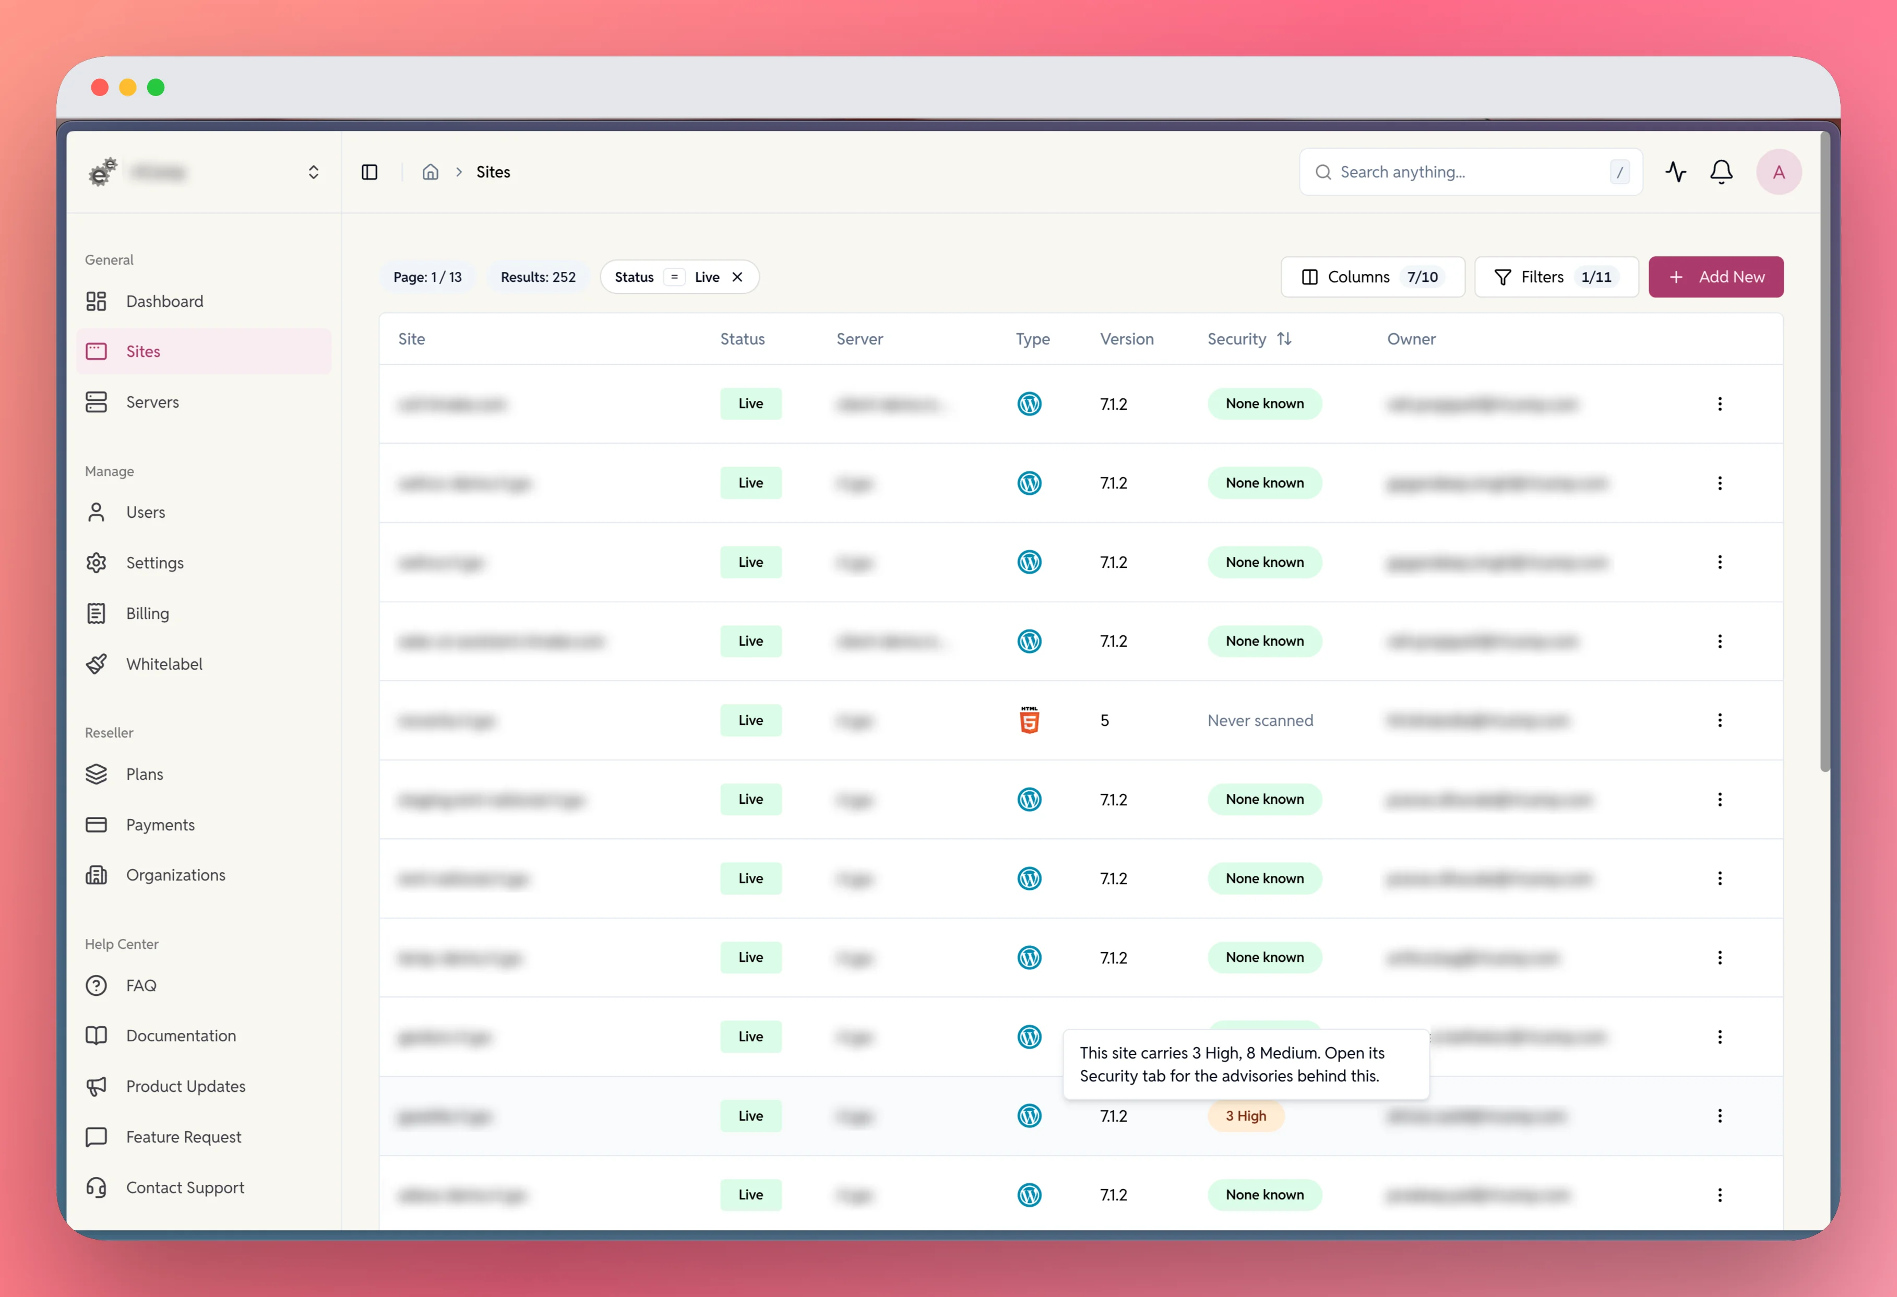Open user avatar A menu
The image size is (1897, 1297).
click(x=1779, y=172)
